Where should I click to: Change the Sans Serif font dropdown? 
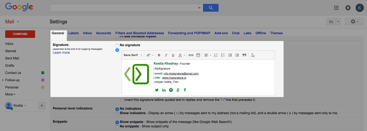(x=133, y=55)
